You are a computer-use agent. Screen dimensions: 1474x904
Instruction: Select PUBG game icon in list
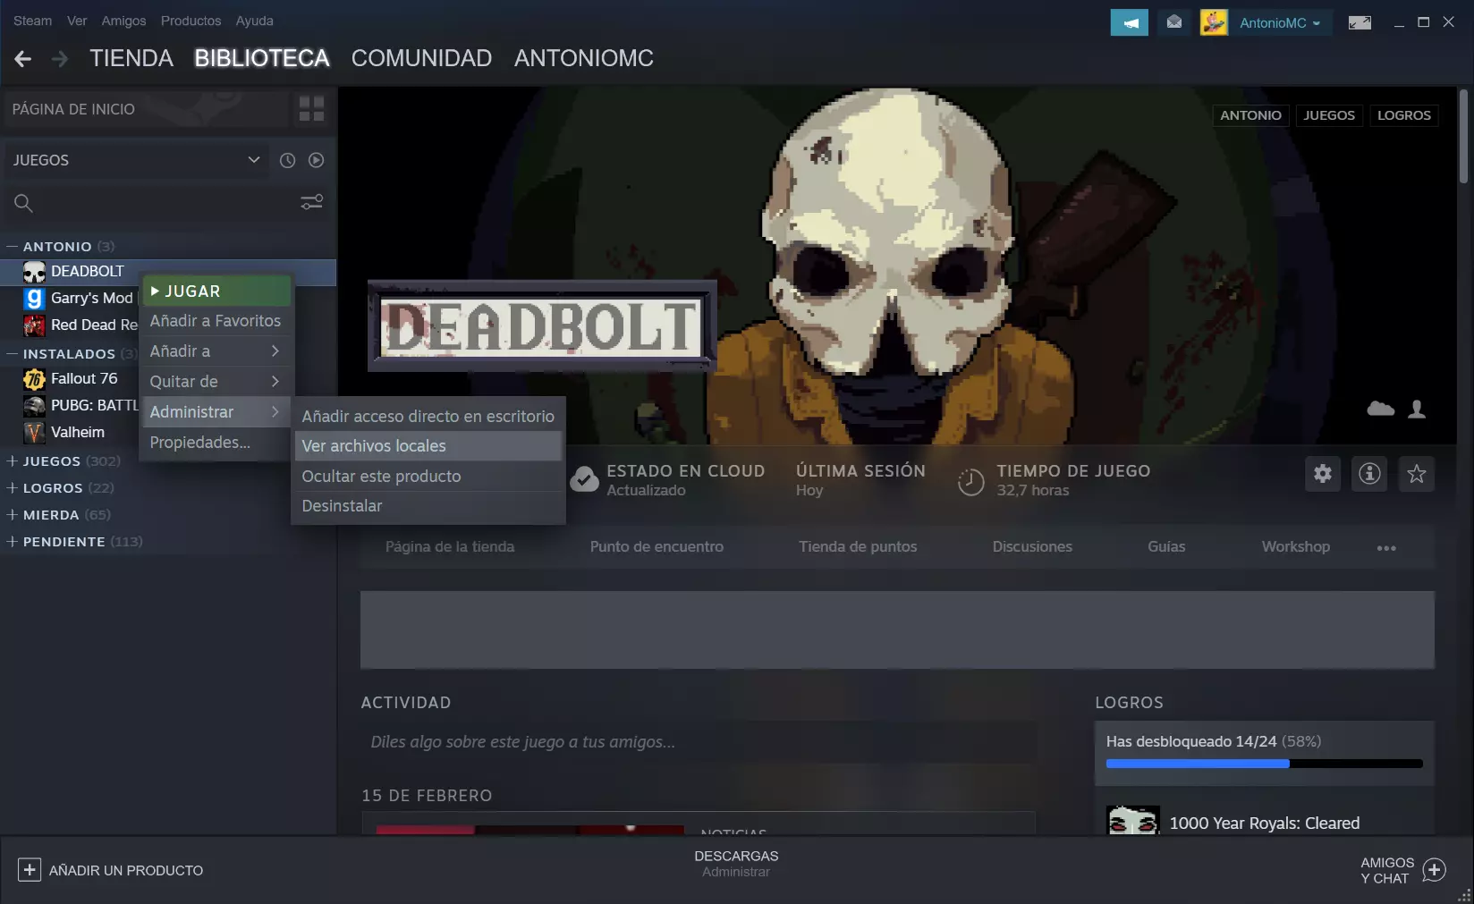tap(34, 406)
